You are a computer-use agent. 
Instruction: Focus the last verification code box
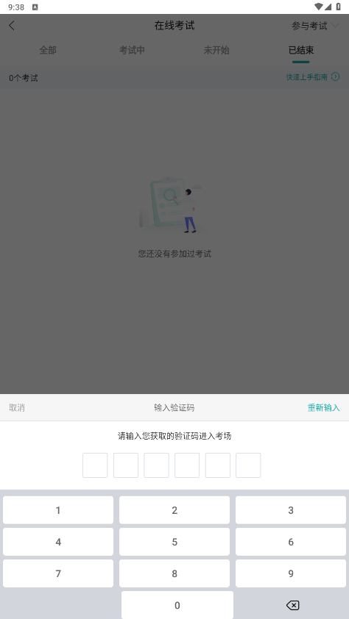click(248, 465)
